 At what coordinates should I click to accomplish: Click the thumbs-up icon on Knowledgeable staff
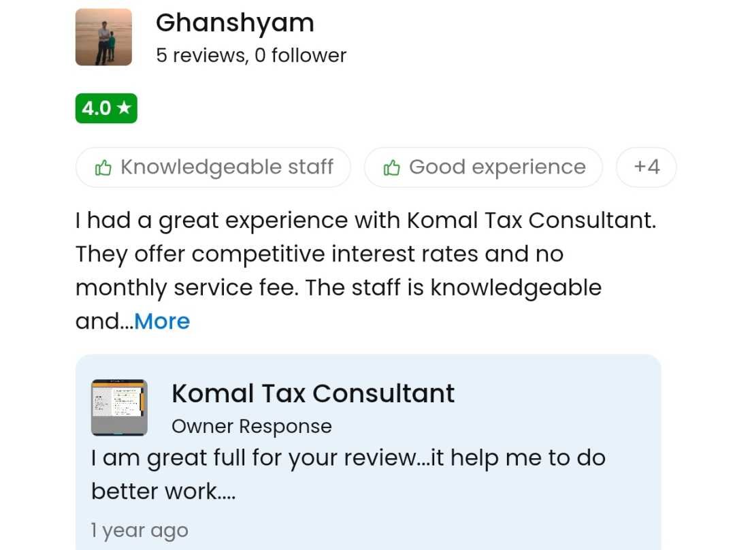(103, 167)
